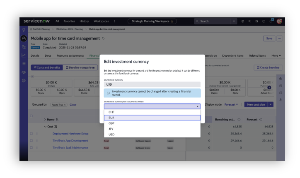Open the Workspaces menu
Image resolution: width=300 pixels, height=178 pixels.
pos(101,21)
